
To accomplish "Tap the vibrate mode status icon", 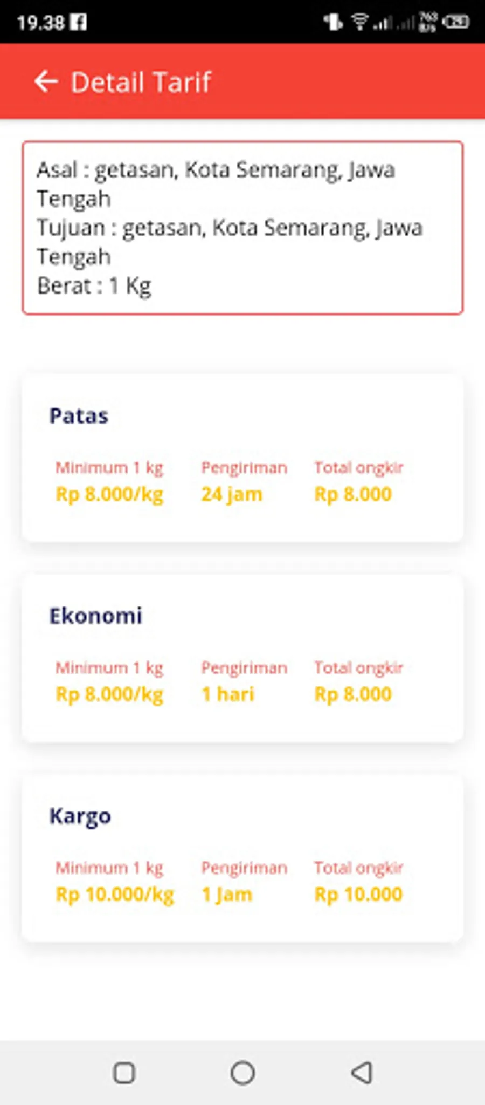I will pos(332,22).
